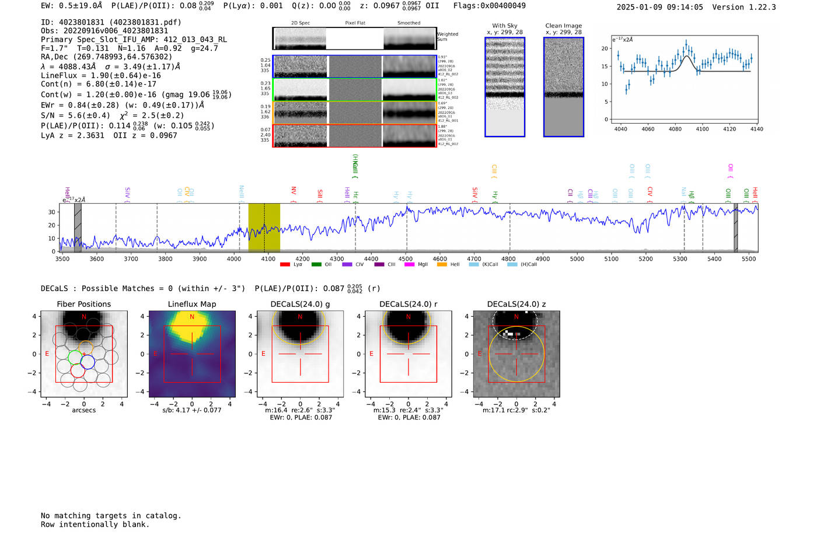Viewport: 817px width, 556px height.
Task: Click the 'Cont(n) = 6.80(±0.14)e-17' line
Action: click(98, 84)
